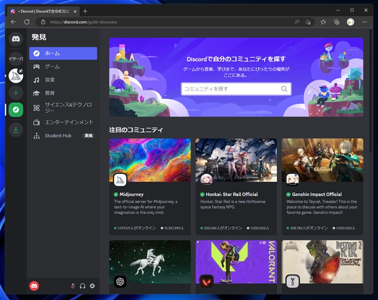Viewport: 378px width, 300px height.
Task: Select the 音楽 category
Action: 63,80
